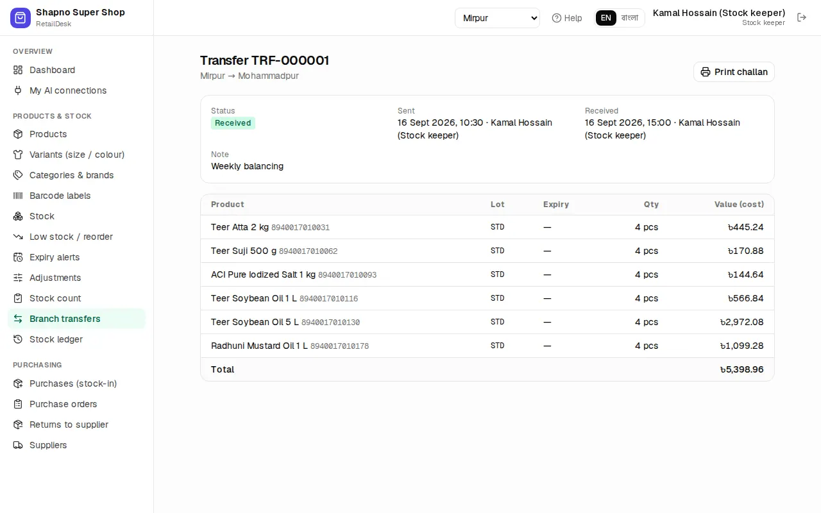Click the Product column header
Image resolution: width=821 pixels, height=513 pixels.
point(228,205)
